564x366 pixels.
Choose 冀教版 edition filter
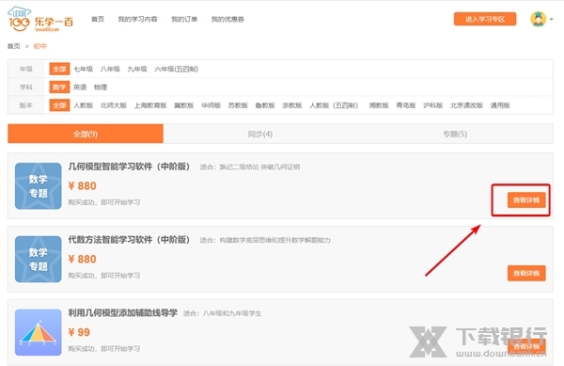(x=184, y=105)
